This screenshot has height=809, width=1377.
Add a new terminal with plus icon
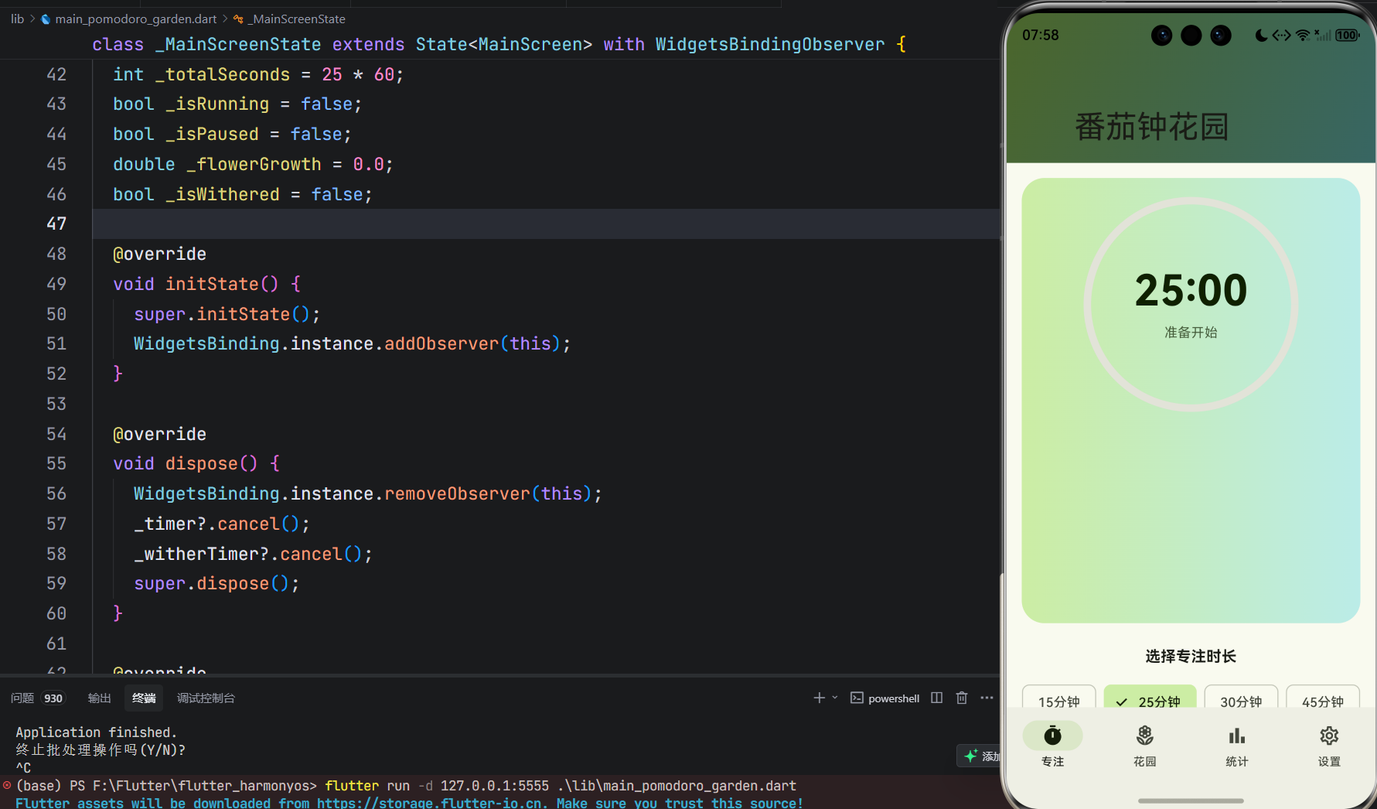click(x=819, y=698)
